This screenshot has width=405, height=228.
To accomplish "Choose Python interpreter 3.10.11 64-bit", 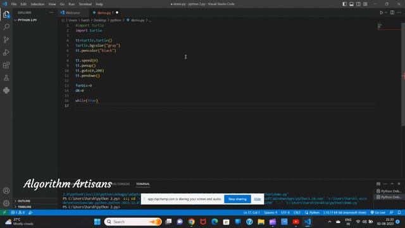I will (344, 213).
